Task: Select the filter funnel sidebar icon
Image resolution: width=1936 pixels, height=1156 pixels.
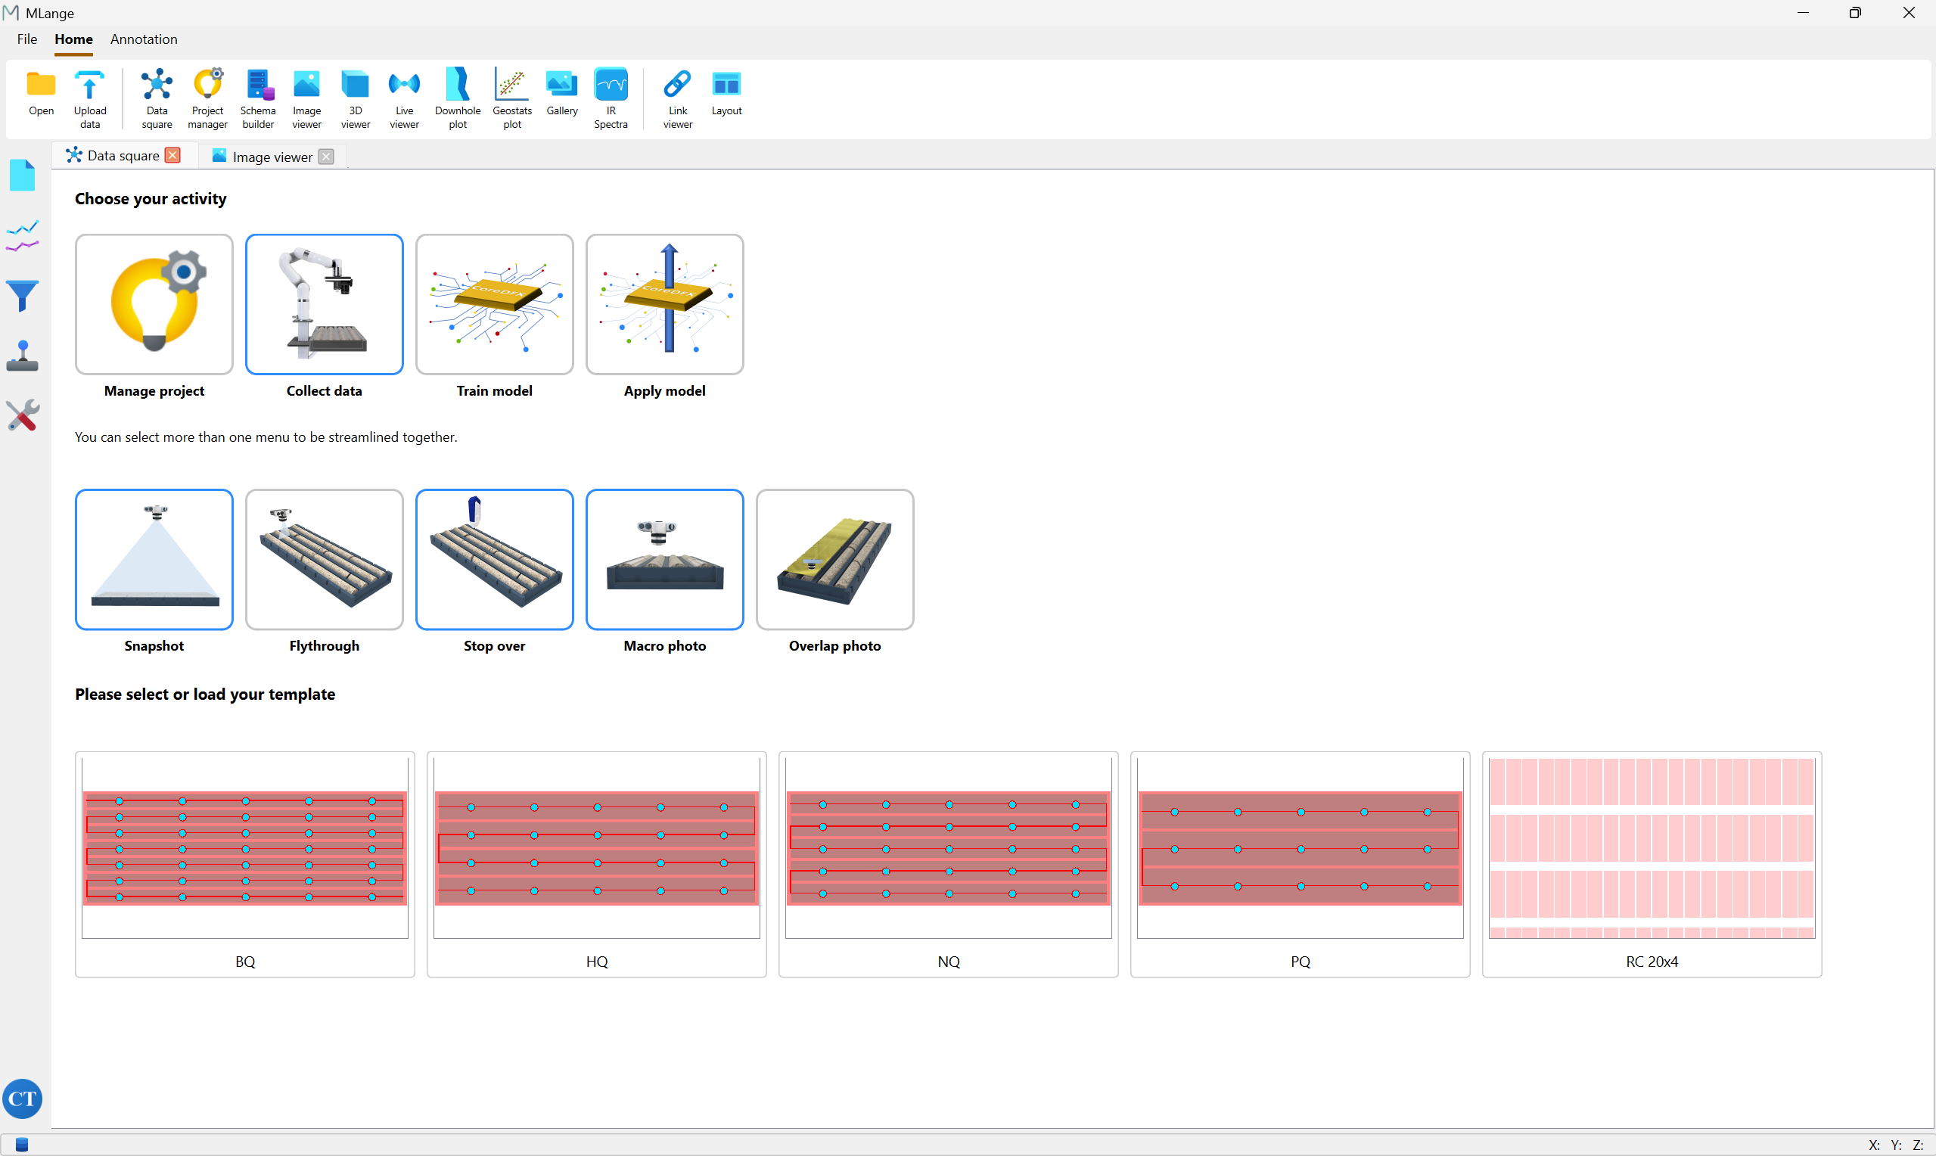Action: tap(23, 296)
